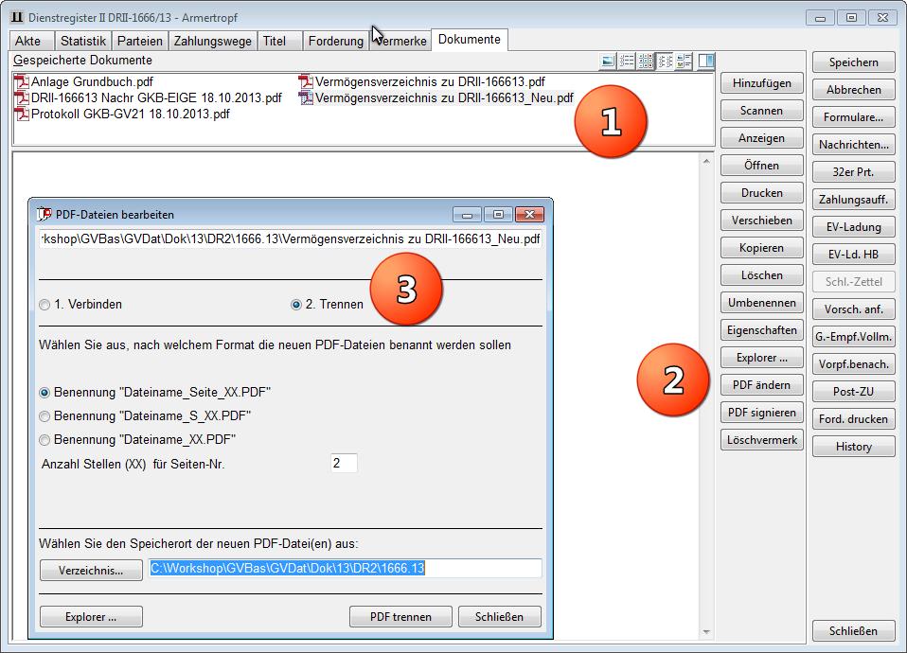Open the preview pane view icon

705,61
